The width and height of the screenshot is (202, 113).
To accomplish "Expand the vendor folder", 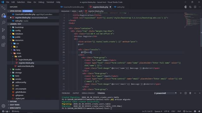I will pyautogui.click(x=33, y=79).
